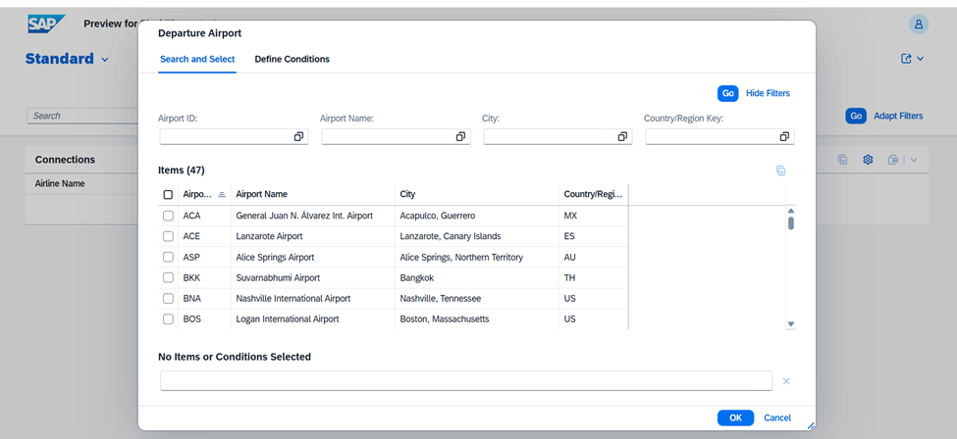Click the selected items token input field
The image size is (957, 439).
(x=465, y=381)
